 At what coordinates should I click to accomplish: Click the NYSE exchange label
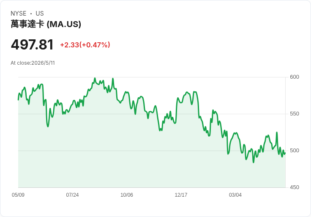click(x=19, y=14)
